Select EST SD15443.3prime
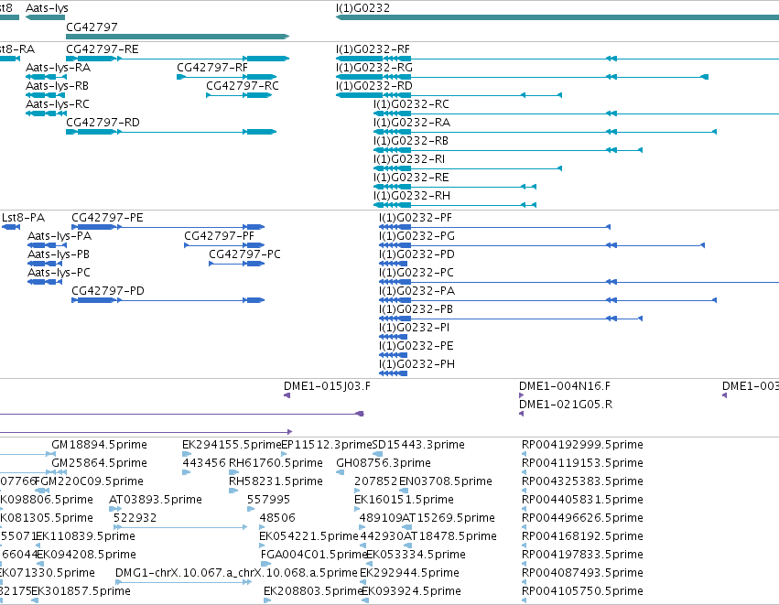Image resolution: width=779 pixels, height=605 pixels. tap(419, 445)
